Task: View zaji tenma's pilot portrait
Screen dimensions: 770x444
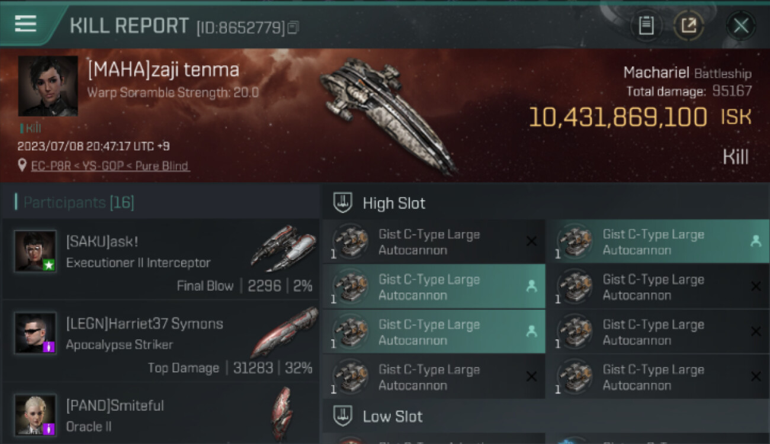Action: 48,86
